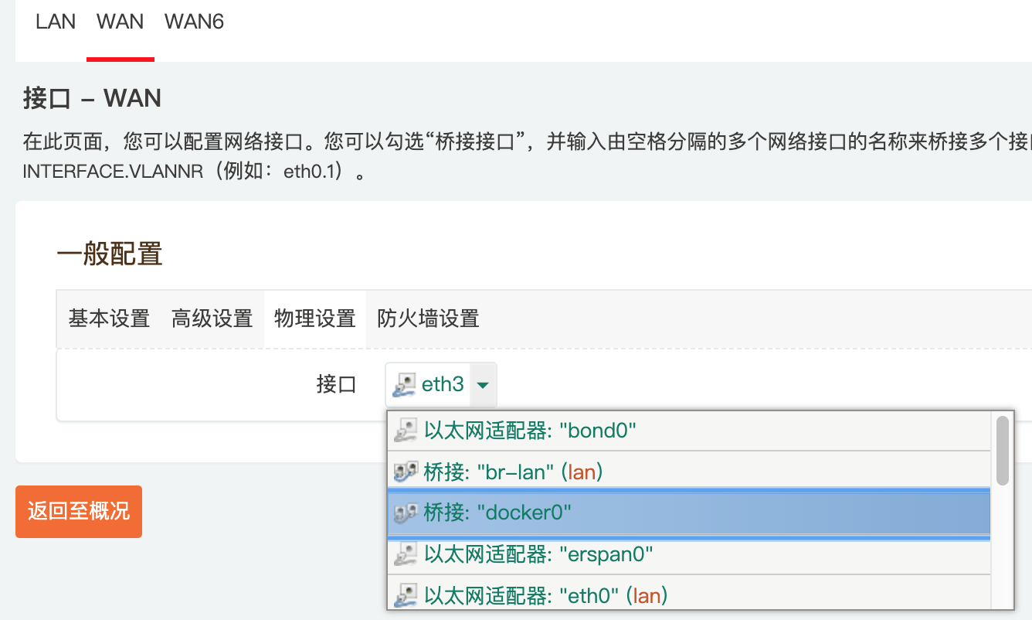This screenshot has width=1032, height=620.
Task: Click the eth3 interface adapter icon
Action: 405,384
